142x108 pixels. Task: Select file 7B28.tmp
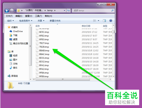44,47
